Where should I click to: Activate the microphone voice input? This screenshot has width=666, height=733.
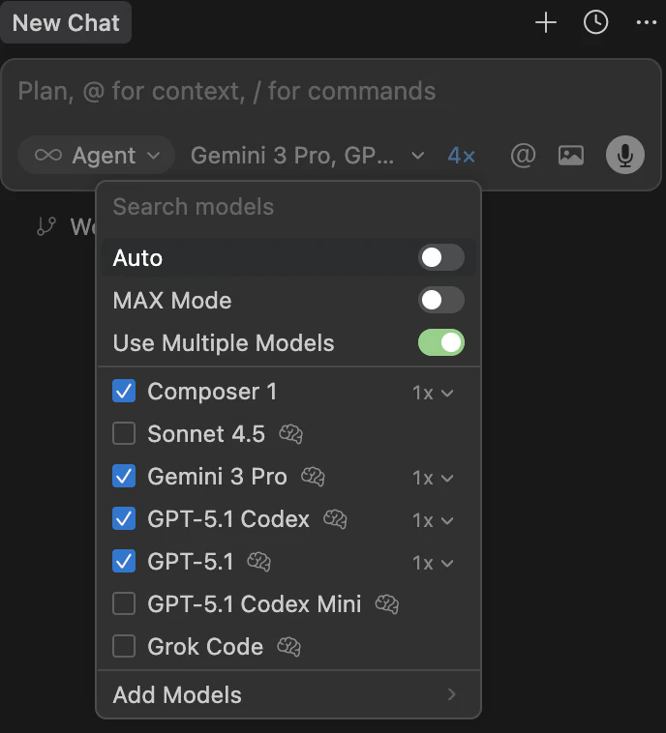pos(625,155)
